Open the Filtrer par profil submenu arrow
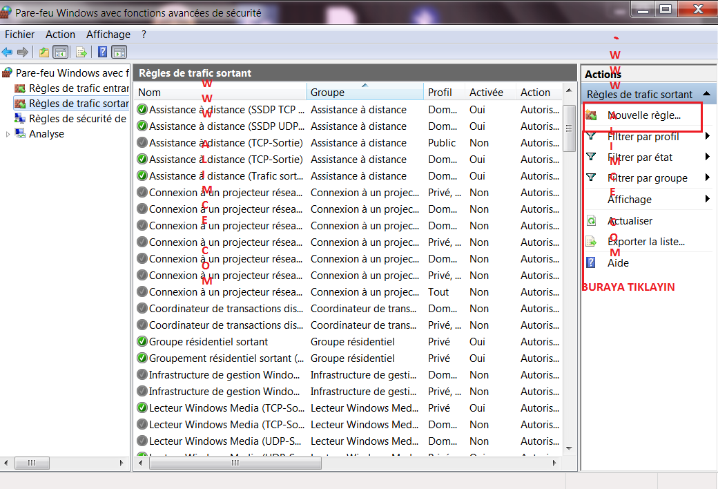 (708, 136)
